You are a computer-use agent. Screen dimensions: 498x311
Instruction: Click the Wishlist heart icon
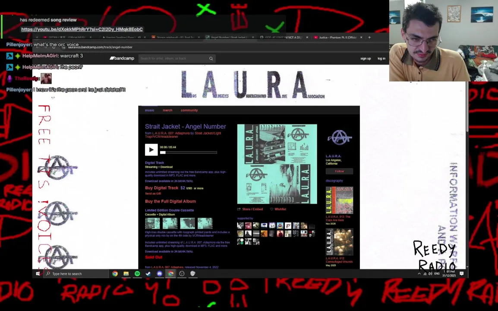pyautogui.click(x=271, y=209)
